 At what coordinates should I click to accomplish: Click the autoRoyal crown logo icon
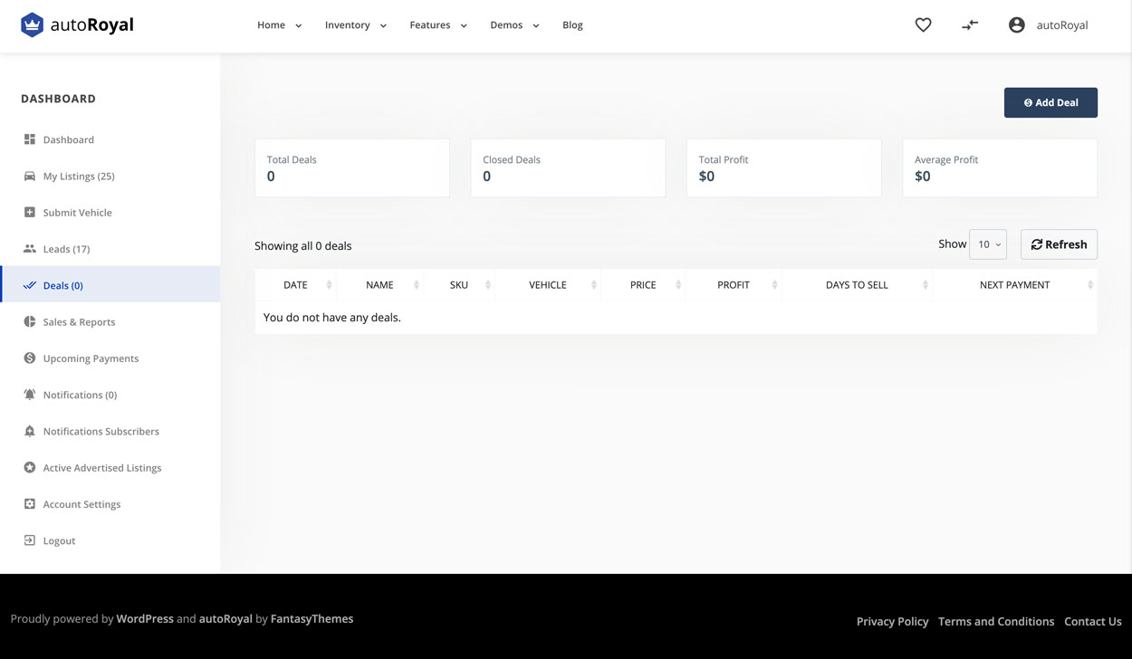click(x=33, y=24)
